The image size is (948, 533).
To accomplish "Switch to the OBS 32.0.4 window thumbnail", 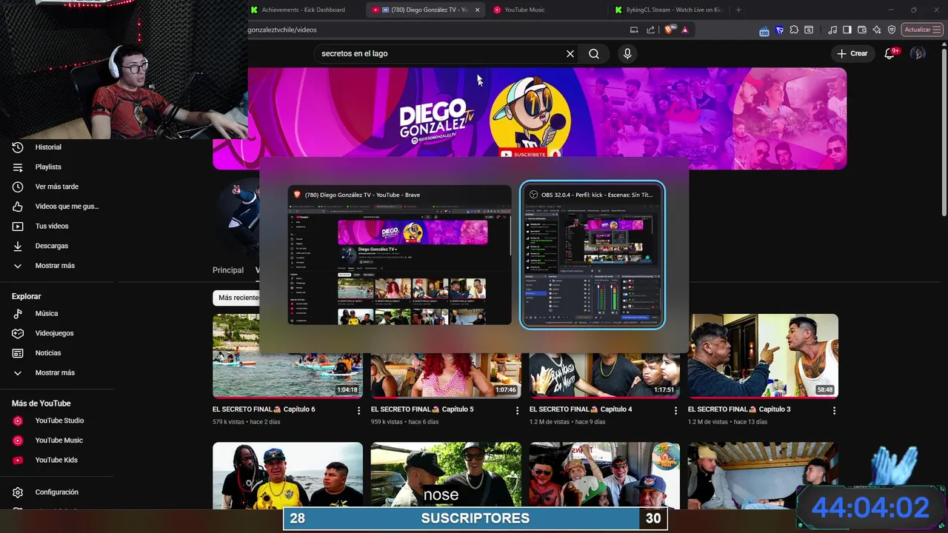I will (592, 254).
